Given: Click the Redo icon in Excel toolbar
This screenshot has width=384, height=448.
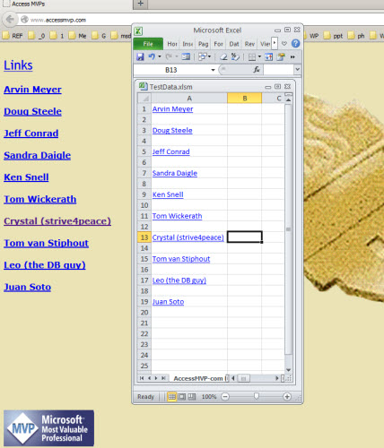Looking at the screenshot, I should point(169,56).
